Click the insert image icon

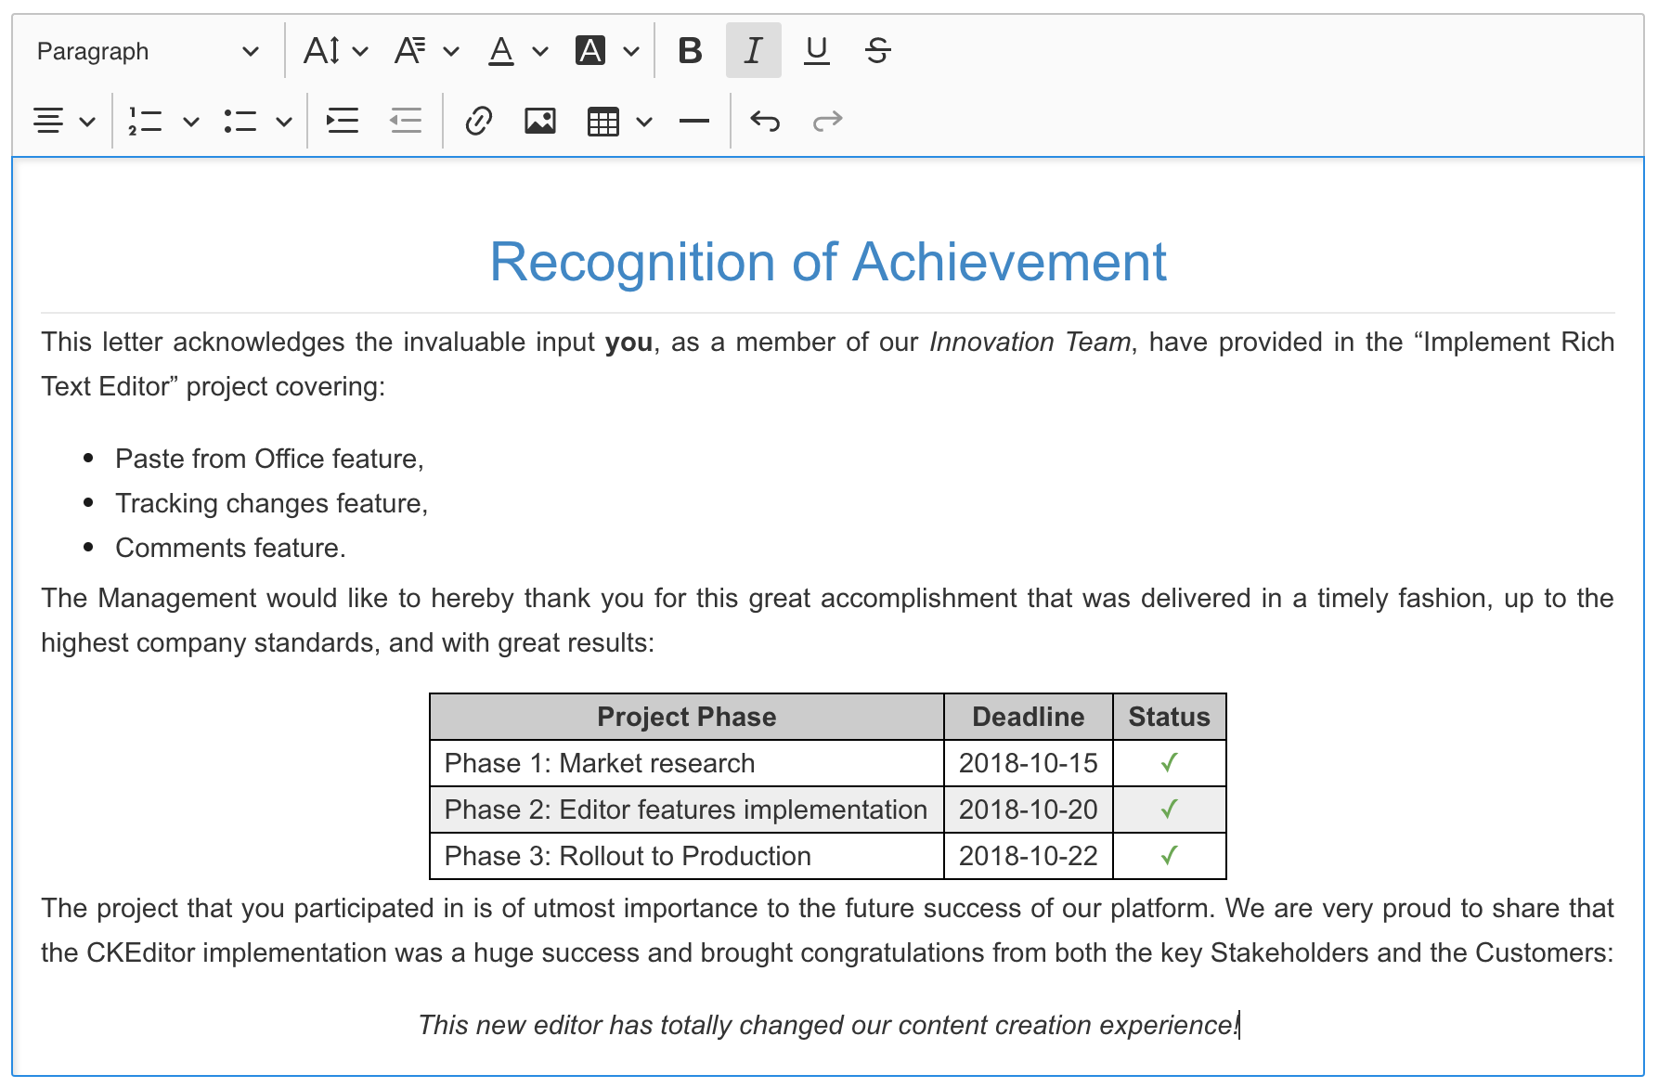coord(539,121)
